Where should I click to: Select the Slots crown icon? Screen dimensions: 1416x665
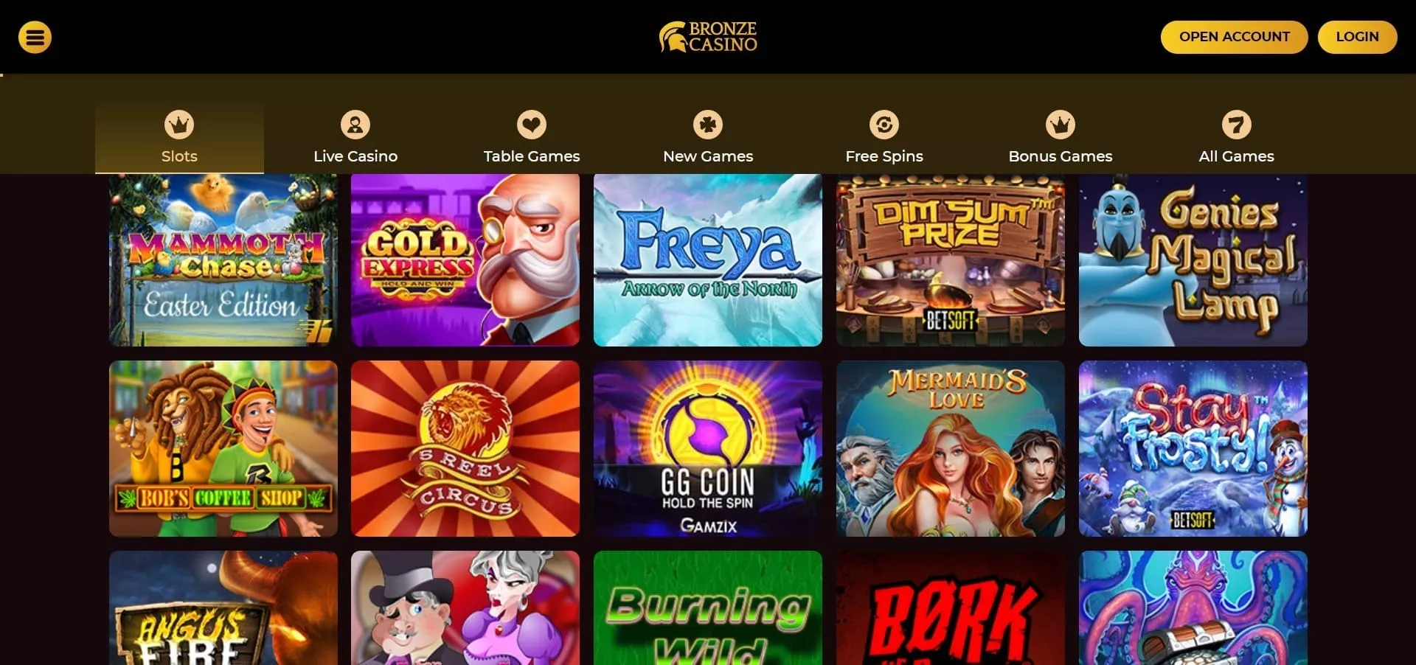[179, 125]
